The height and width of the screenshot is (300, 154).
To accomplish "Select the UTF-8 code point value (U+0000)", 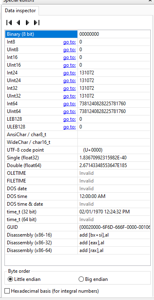I will click(x=93, y=150).
